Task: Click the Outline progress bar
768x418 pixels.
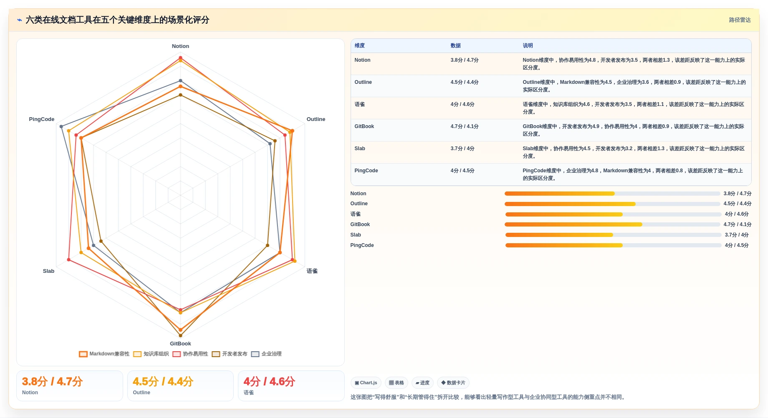Action: pos(612,204)
